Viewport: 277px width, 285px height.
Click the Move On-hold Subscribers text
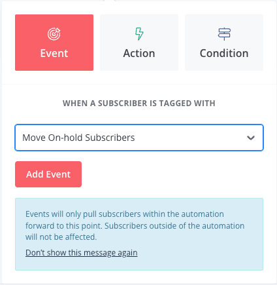click(78, 138)
